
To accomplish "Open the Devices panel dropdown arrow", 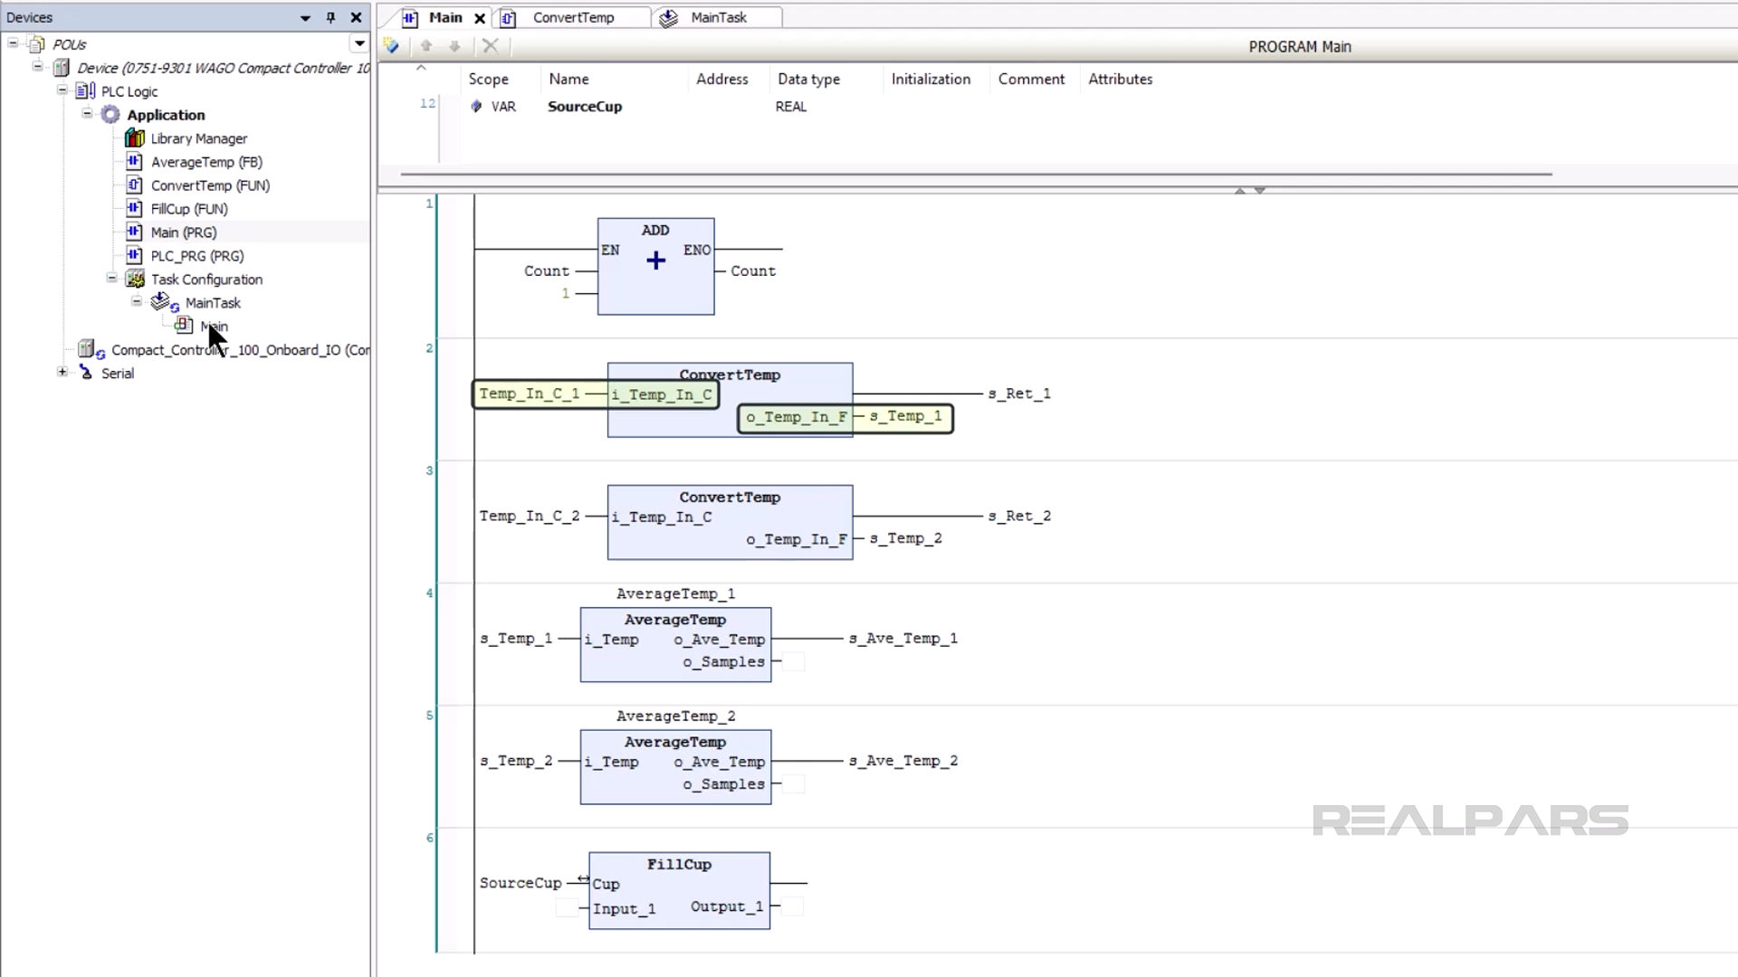I will point(305,17).
